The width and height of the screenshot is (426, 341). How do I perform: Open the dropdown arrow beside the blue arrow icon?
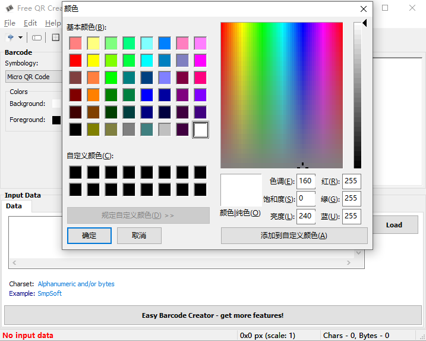[20, 37]
